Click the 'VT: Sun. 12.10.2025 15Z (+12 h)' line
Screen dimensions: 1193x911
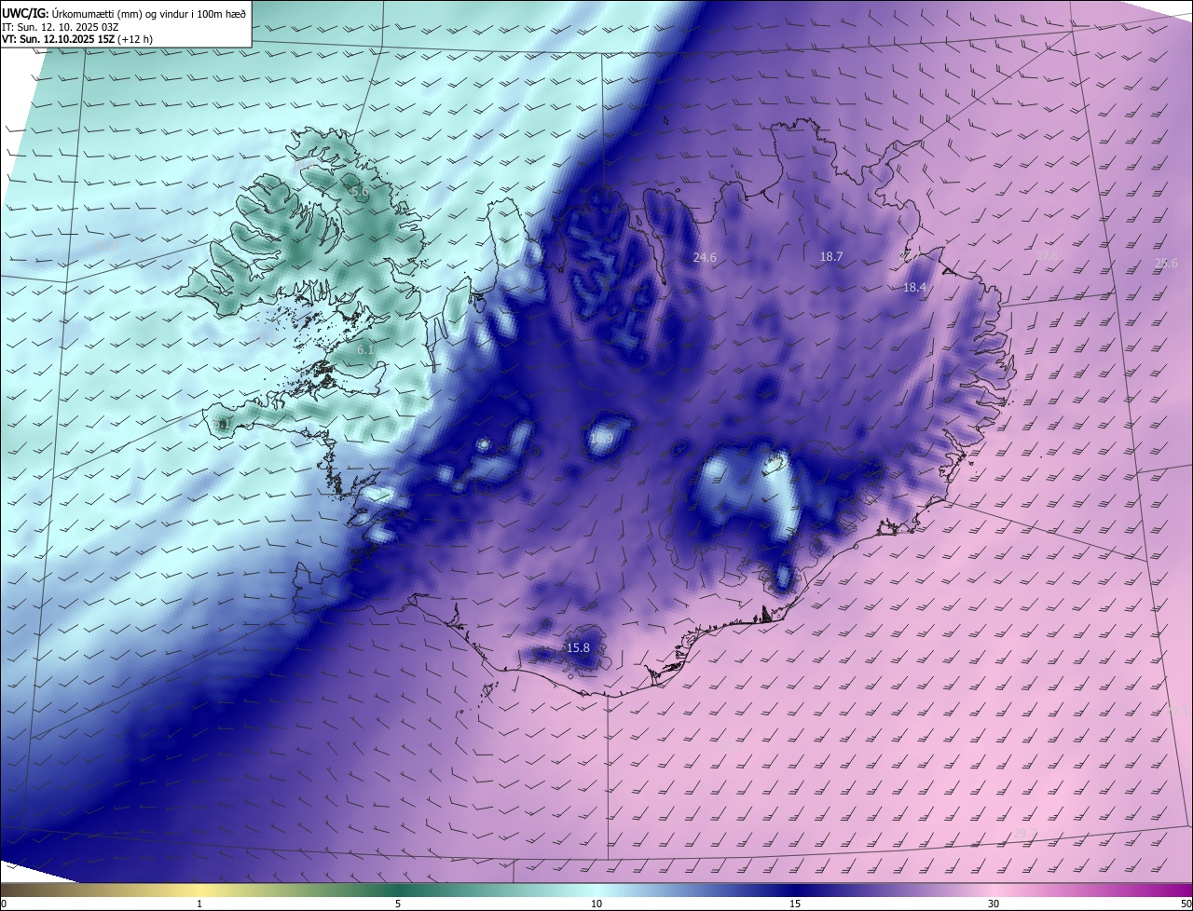click(77, 39)
